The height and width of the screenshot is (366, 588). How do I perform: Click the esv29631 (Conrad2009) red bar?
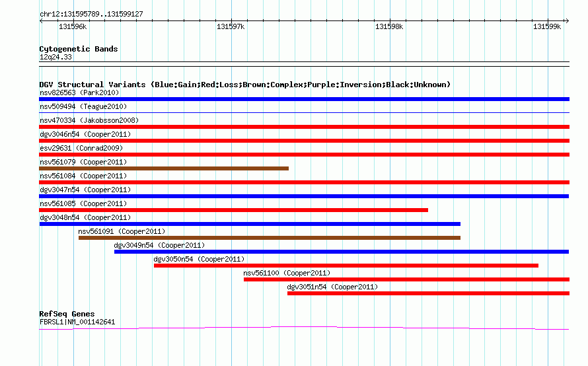click(x=304, y=155)
